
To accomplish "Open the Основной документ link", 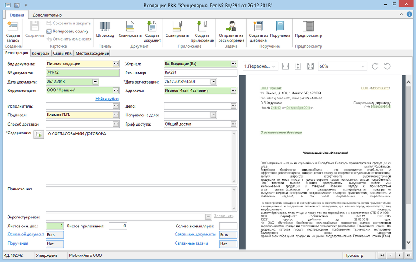I will click(26, 234).
